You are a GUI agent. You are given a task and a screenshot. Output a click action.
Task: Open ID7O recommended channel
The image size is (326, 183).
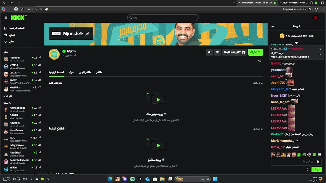22,139
